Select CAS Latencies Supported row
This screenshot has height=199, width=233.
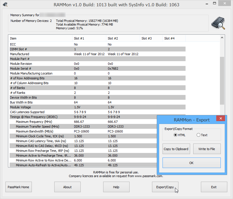pyautogui.click(x=98, y=112)
